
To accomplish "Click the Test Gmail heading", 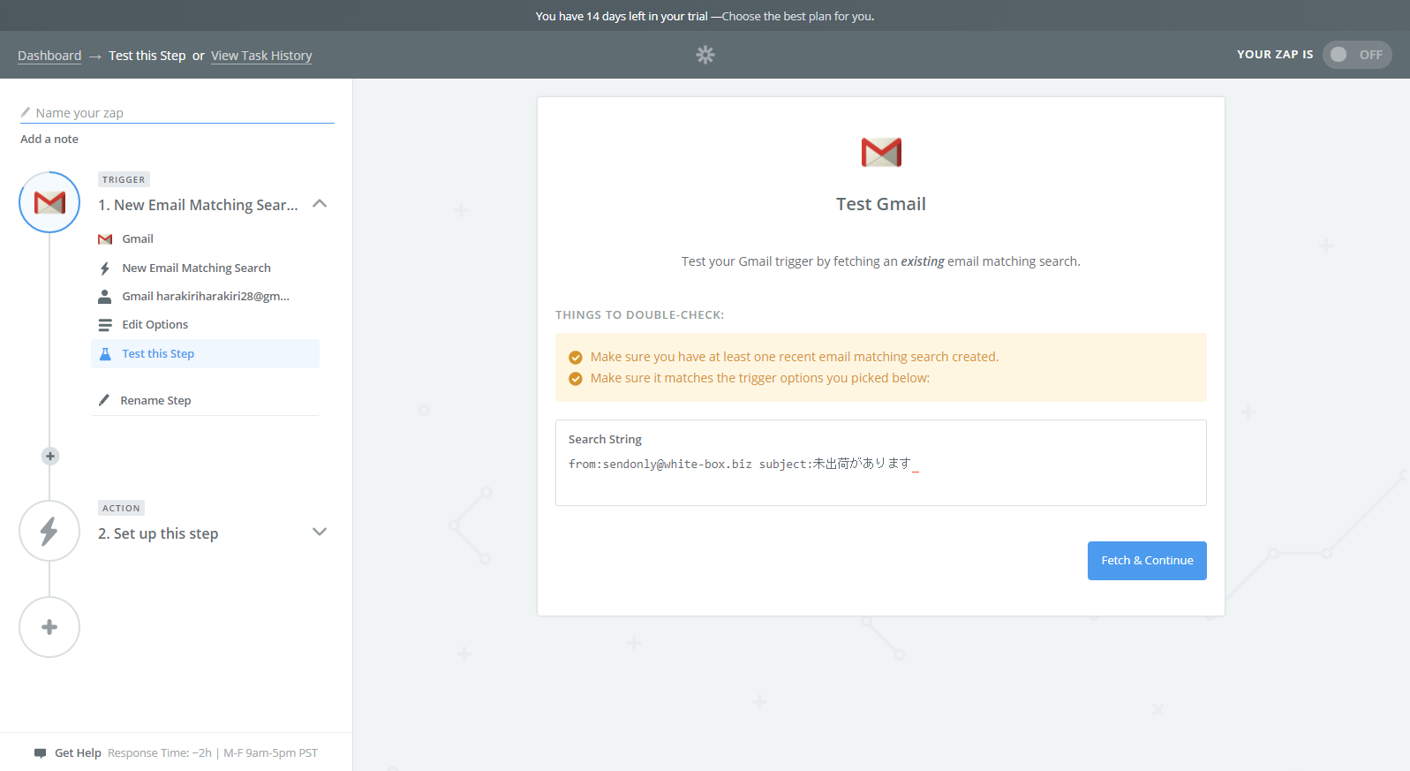I will (881, 204).
